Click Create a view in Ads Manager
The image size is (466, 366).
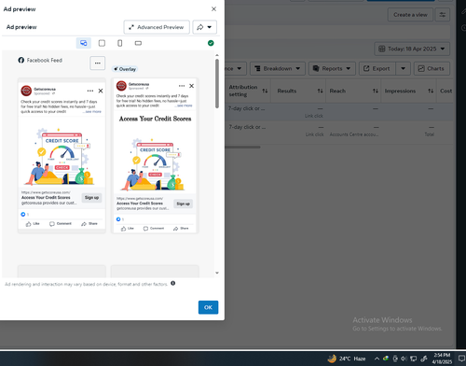[x=410, y=15]
